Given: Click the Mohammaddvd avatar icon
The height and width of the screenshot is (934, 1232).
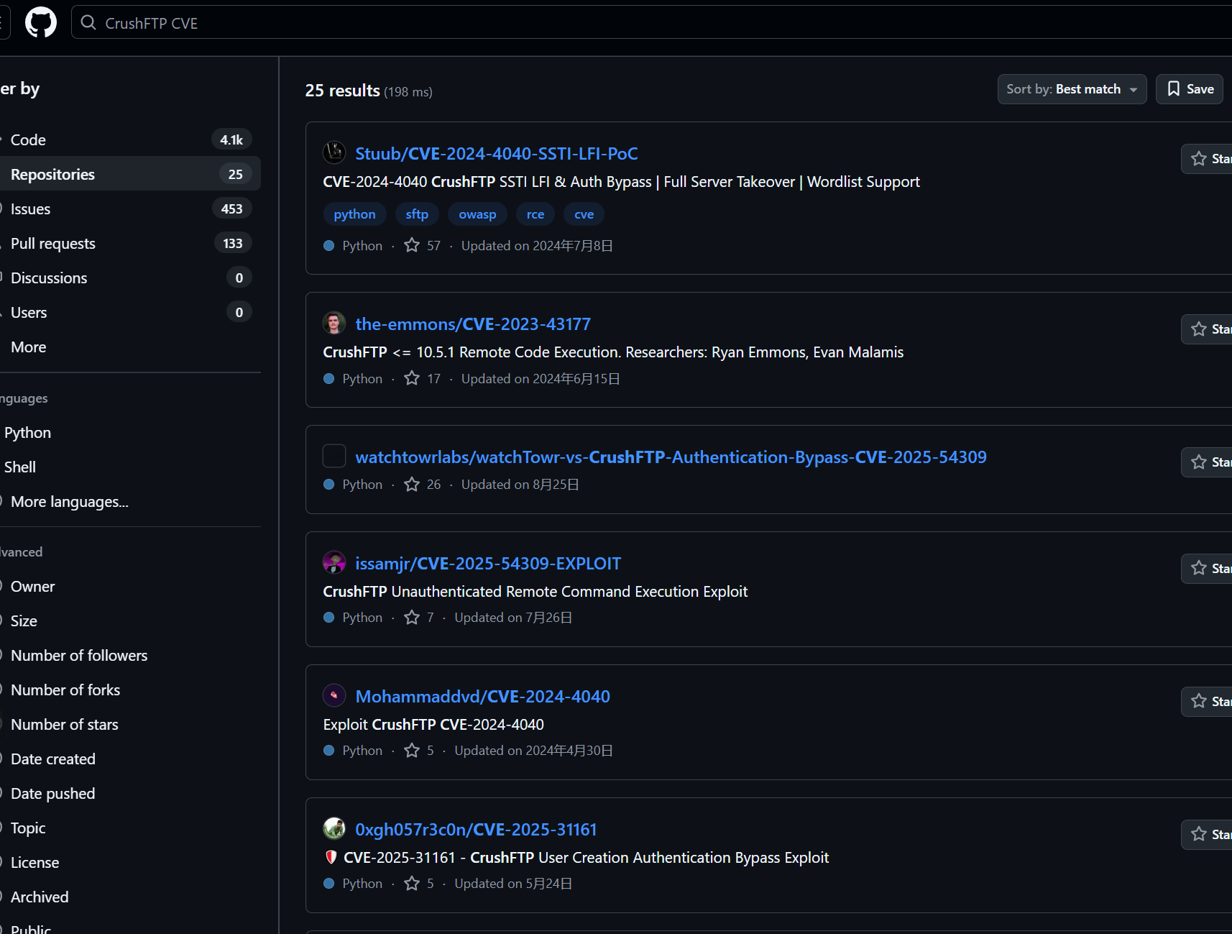Looking at the screenshot, I should [334, 695].
